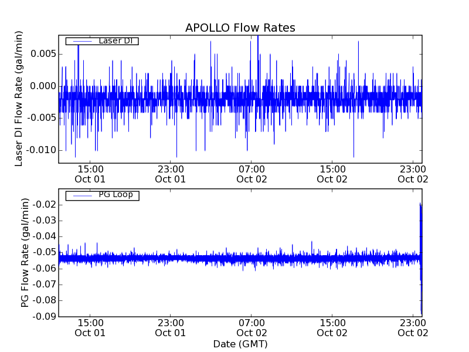The height and width of the screenshot is (352, 469).
Task: Click the blue line sample in Laser DI legend
Action: (x=82, y=41)
